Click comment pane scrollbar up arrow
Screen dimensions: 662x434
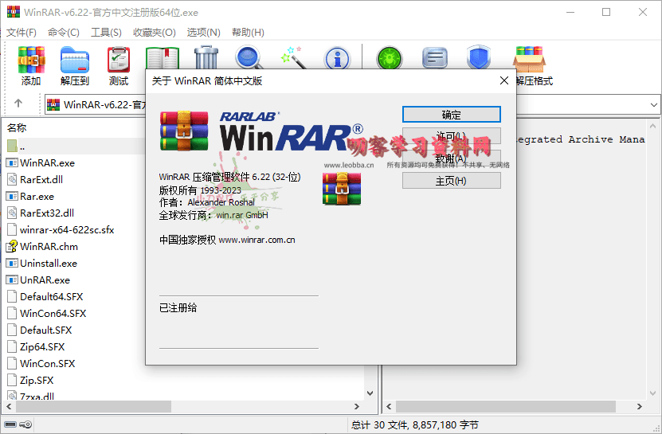[652, 126]
